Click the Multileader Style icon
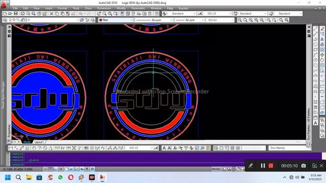 pos(271,14)
